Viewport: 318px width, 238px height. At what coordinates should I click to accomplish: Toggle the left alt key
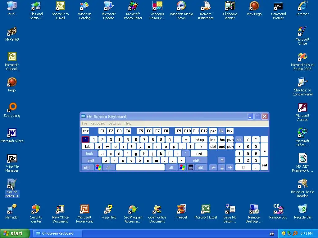tap(108, 168)
